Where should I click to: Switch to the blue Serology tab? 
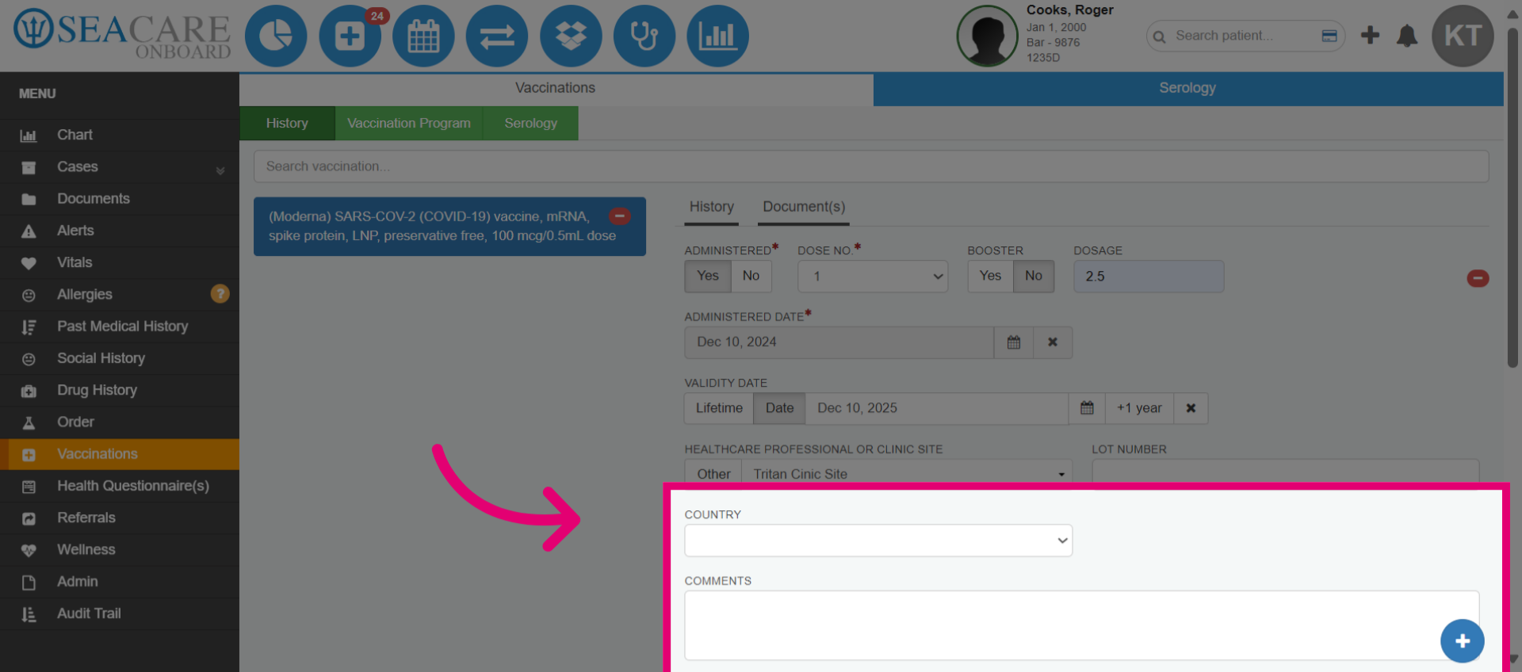tap(1187, 89)
